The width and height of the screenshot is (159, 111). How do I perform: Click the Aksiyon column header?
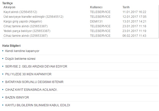[9, 7]
